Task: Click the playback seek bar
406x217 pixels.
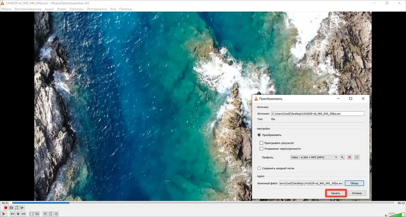Action: click(204, 203)
